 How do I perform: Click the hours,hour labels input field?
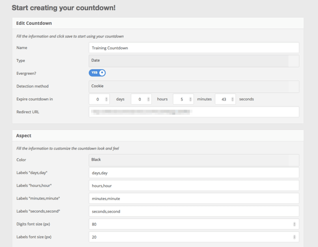click(194, 186)
